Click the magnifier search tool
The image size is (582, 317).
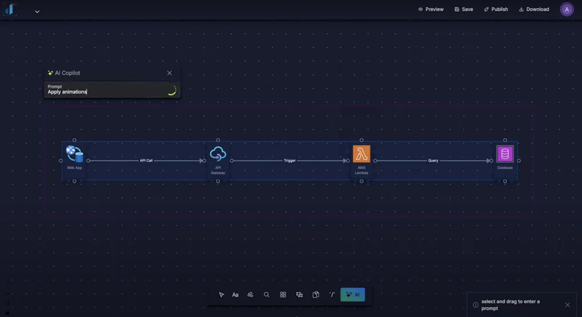[x=267, y=295]
